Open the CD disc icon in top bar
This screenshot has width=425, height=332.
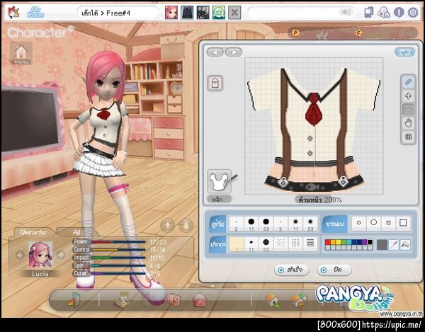tap(383, 13)
